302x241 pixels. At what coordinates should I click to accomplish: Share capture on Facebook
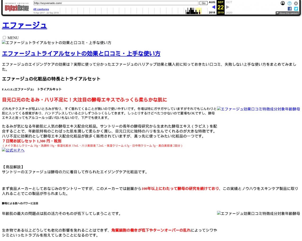coord(290,9)
